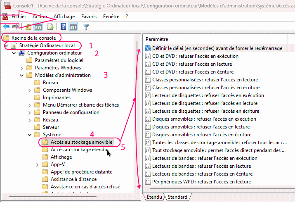Viewport: 295px width, 202px height.
Task: Open the ? help menu
Action: click(127, 17)
